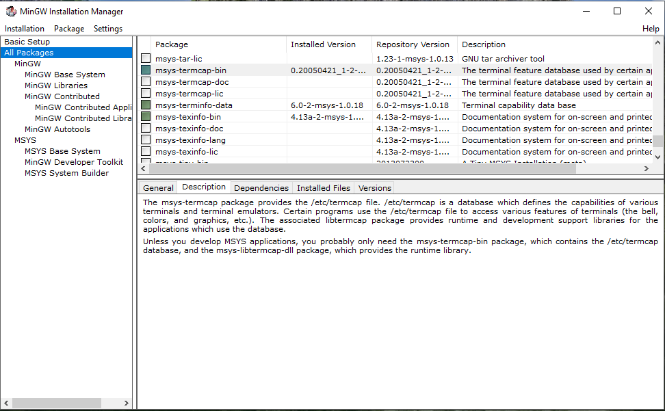Choose MinGW Contributed in the tree
Image resolution: width=665 pixels, height=411 pixels.
coord(62,96)
